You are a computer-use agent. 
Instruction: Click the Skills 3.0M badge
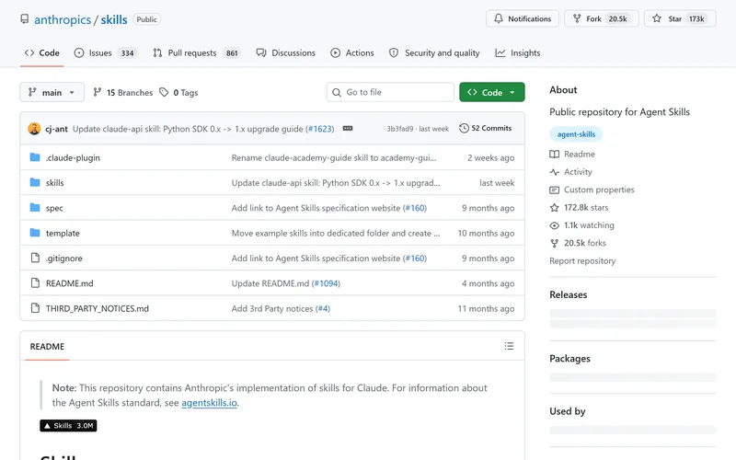(68, 425)
